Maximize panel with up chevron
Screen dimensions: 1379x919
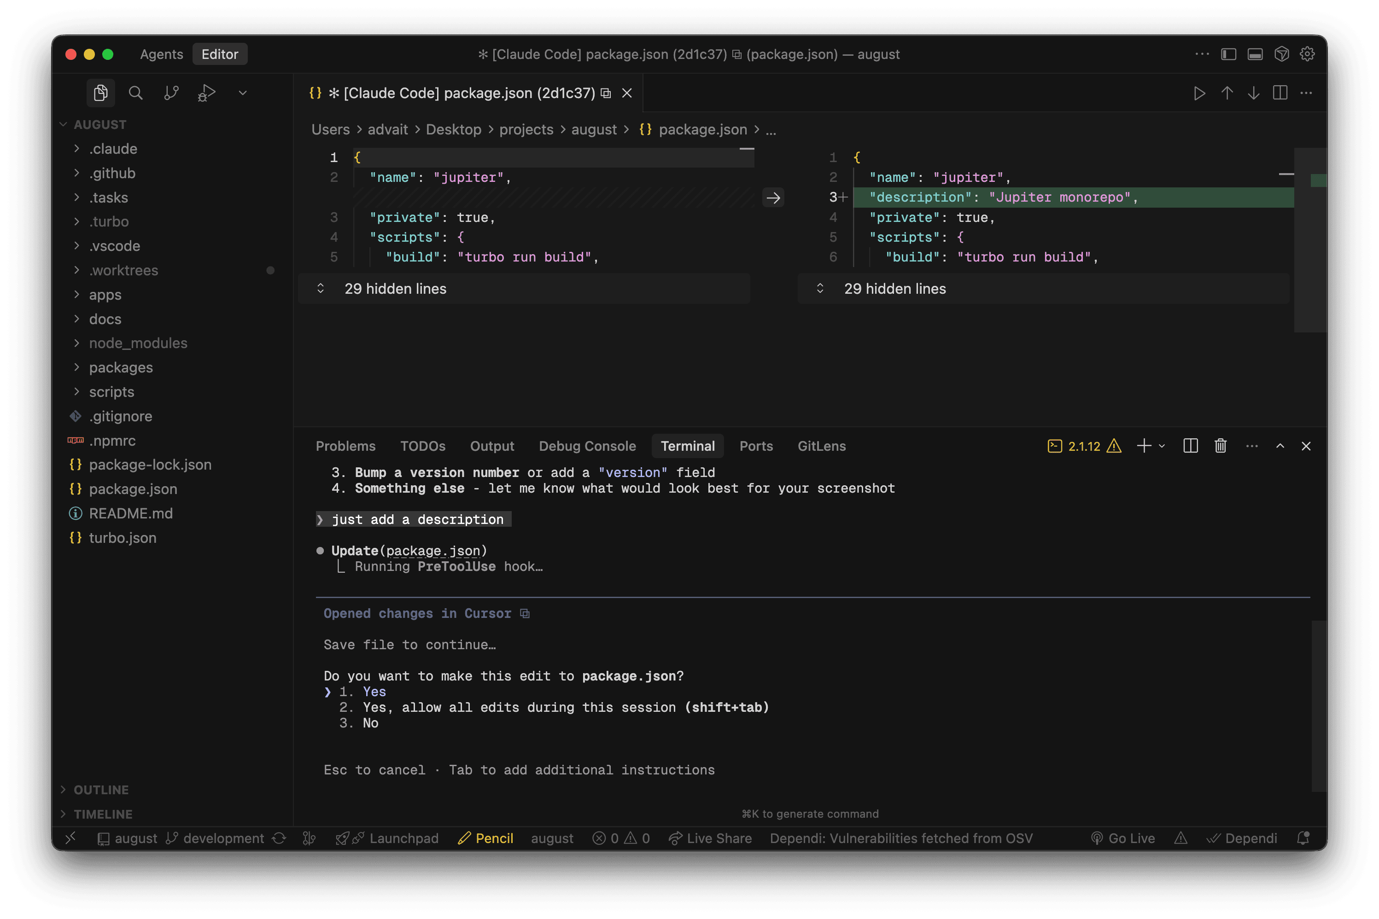coord(1280,446)
